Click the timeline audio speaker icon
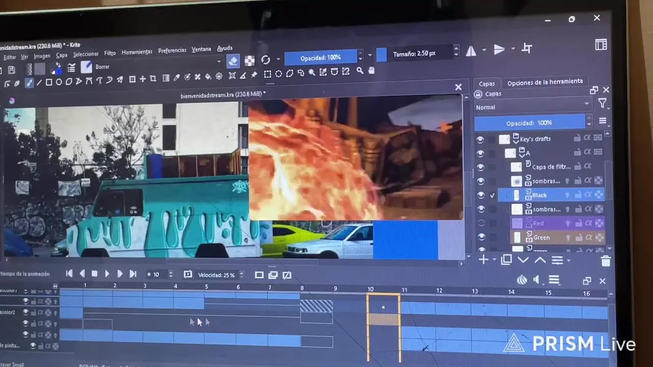Viewport: 653px width, 367px height. 537,279
